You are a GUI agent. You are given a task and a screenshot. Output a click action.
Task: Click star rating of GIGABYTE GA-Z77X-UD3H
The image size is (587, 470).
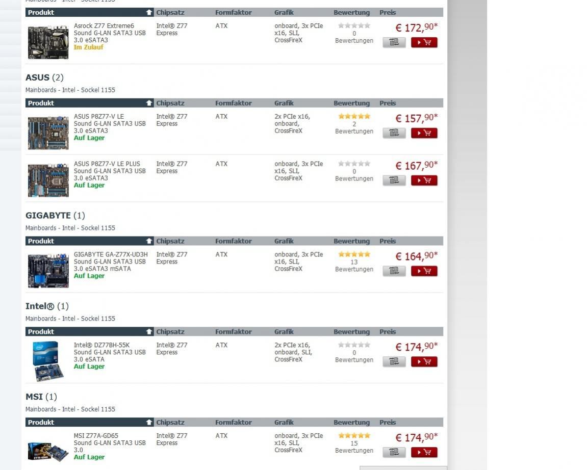pos(354,254)
